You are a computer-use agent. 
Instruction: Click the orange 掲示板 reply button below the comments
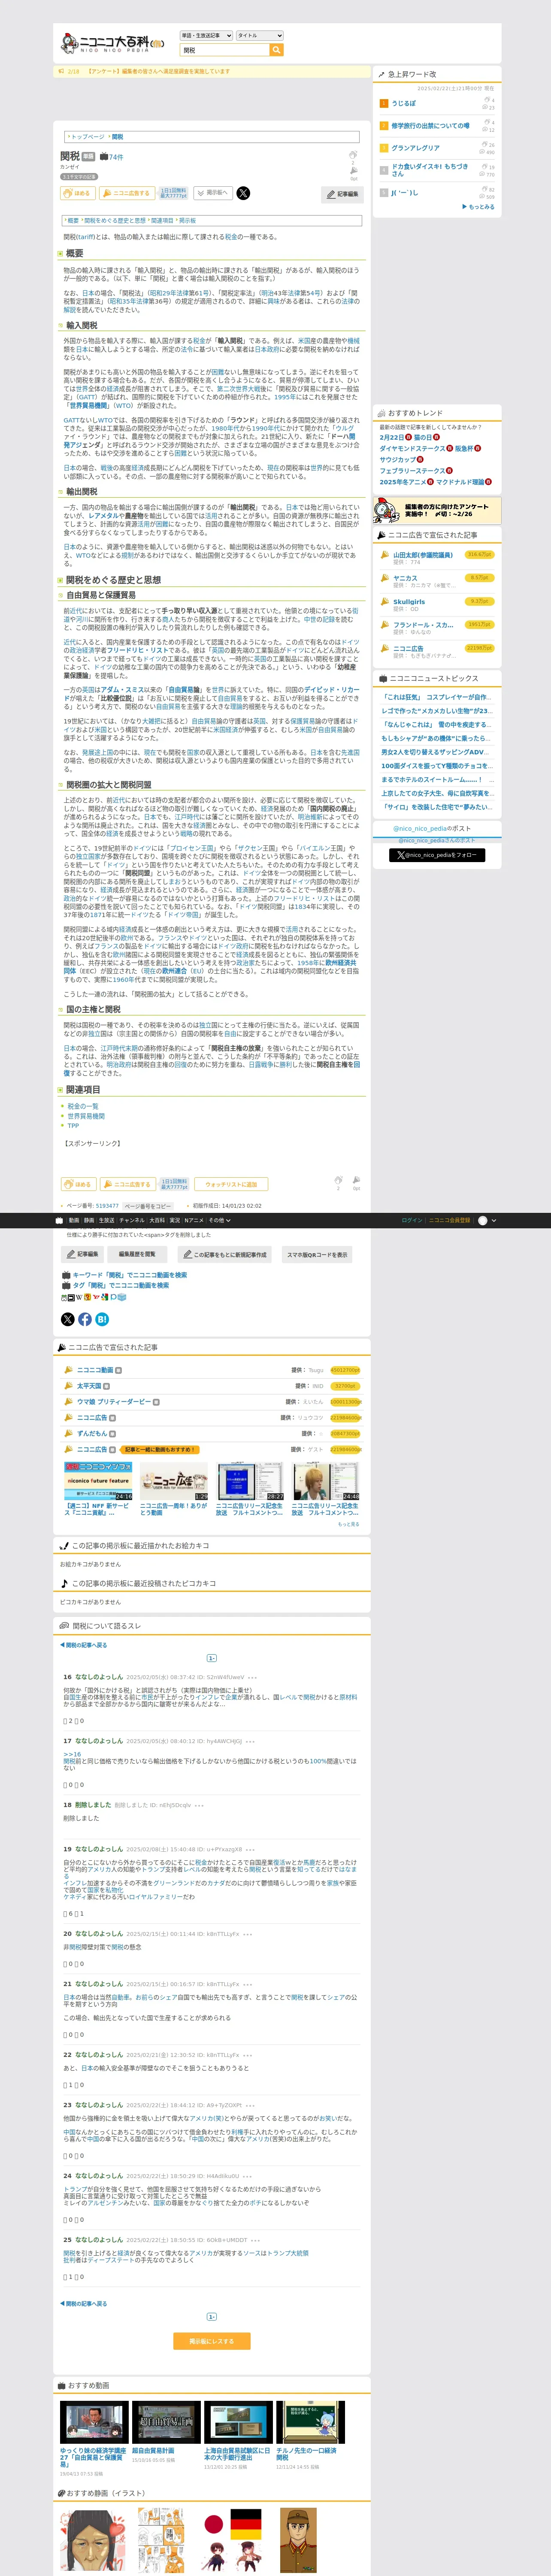tap(212, 2341)
